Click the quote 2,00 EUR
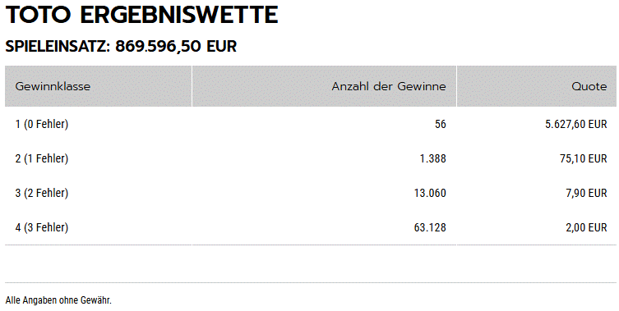This screenshot has width=619, height=311. (586, 227)
